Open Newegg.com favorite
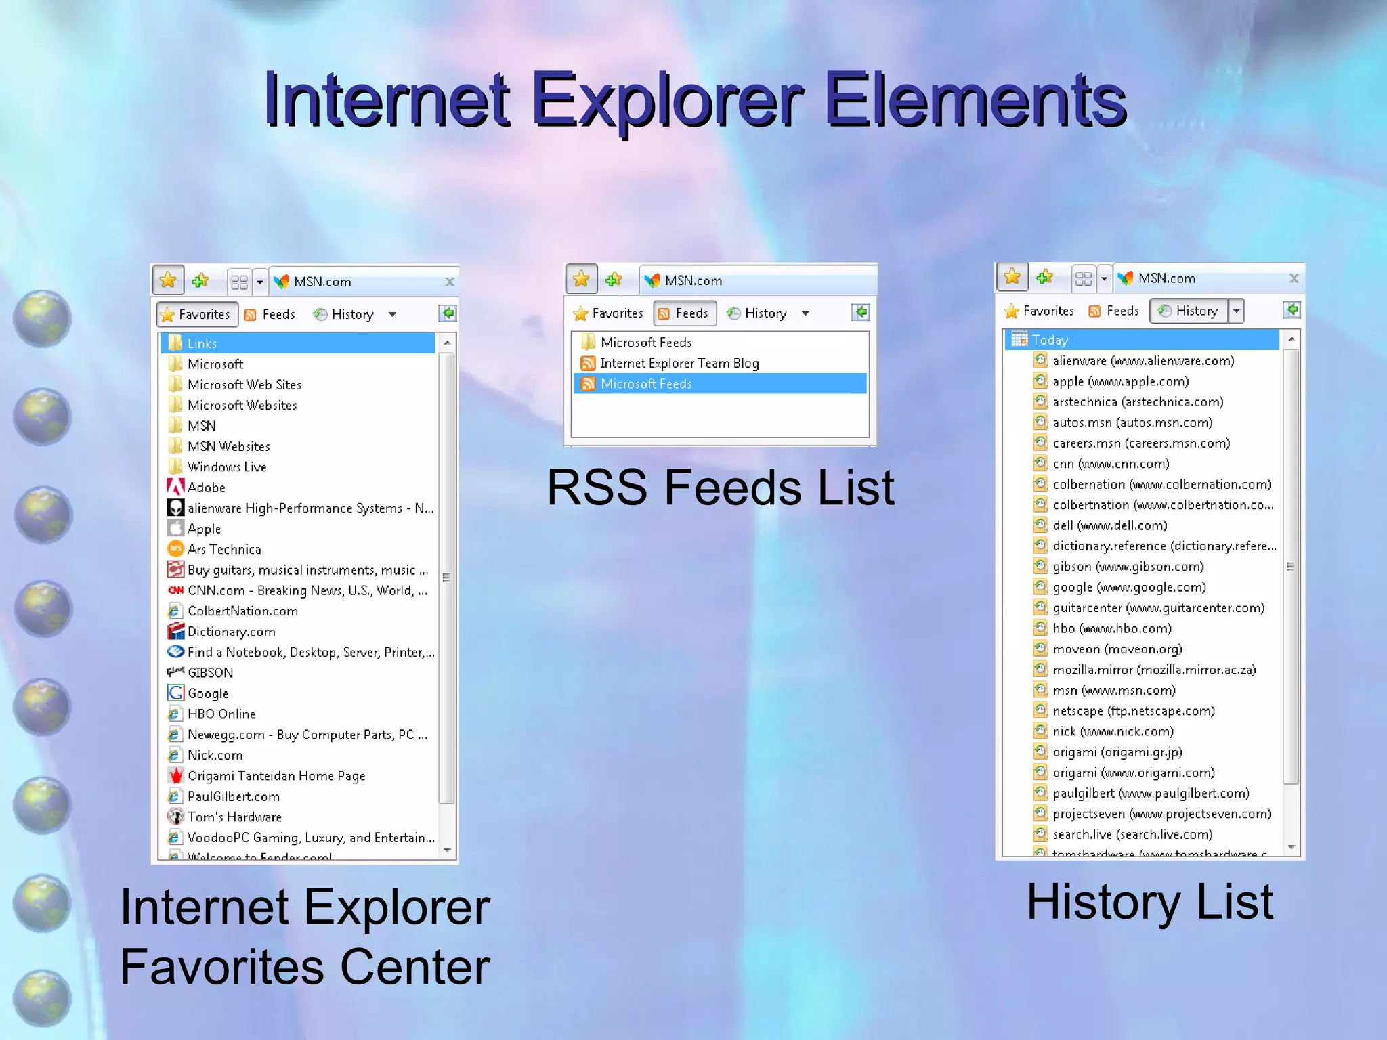The height and width of the screenshot is (1040, 1387). pos(298,735)
